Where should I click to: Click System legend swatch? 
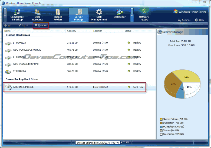(x=161, y=131)
